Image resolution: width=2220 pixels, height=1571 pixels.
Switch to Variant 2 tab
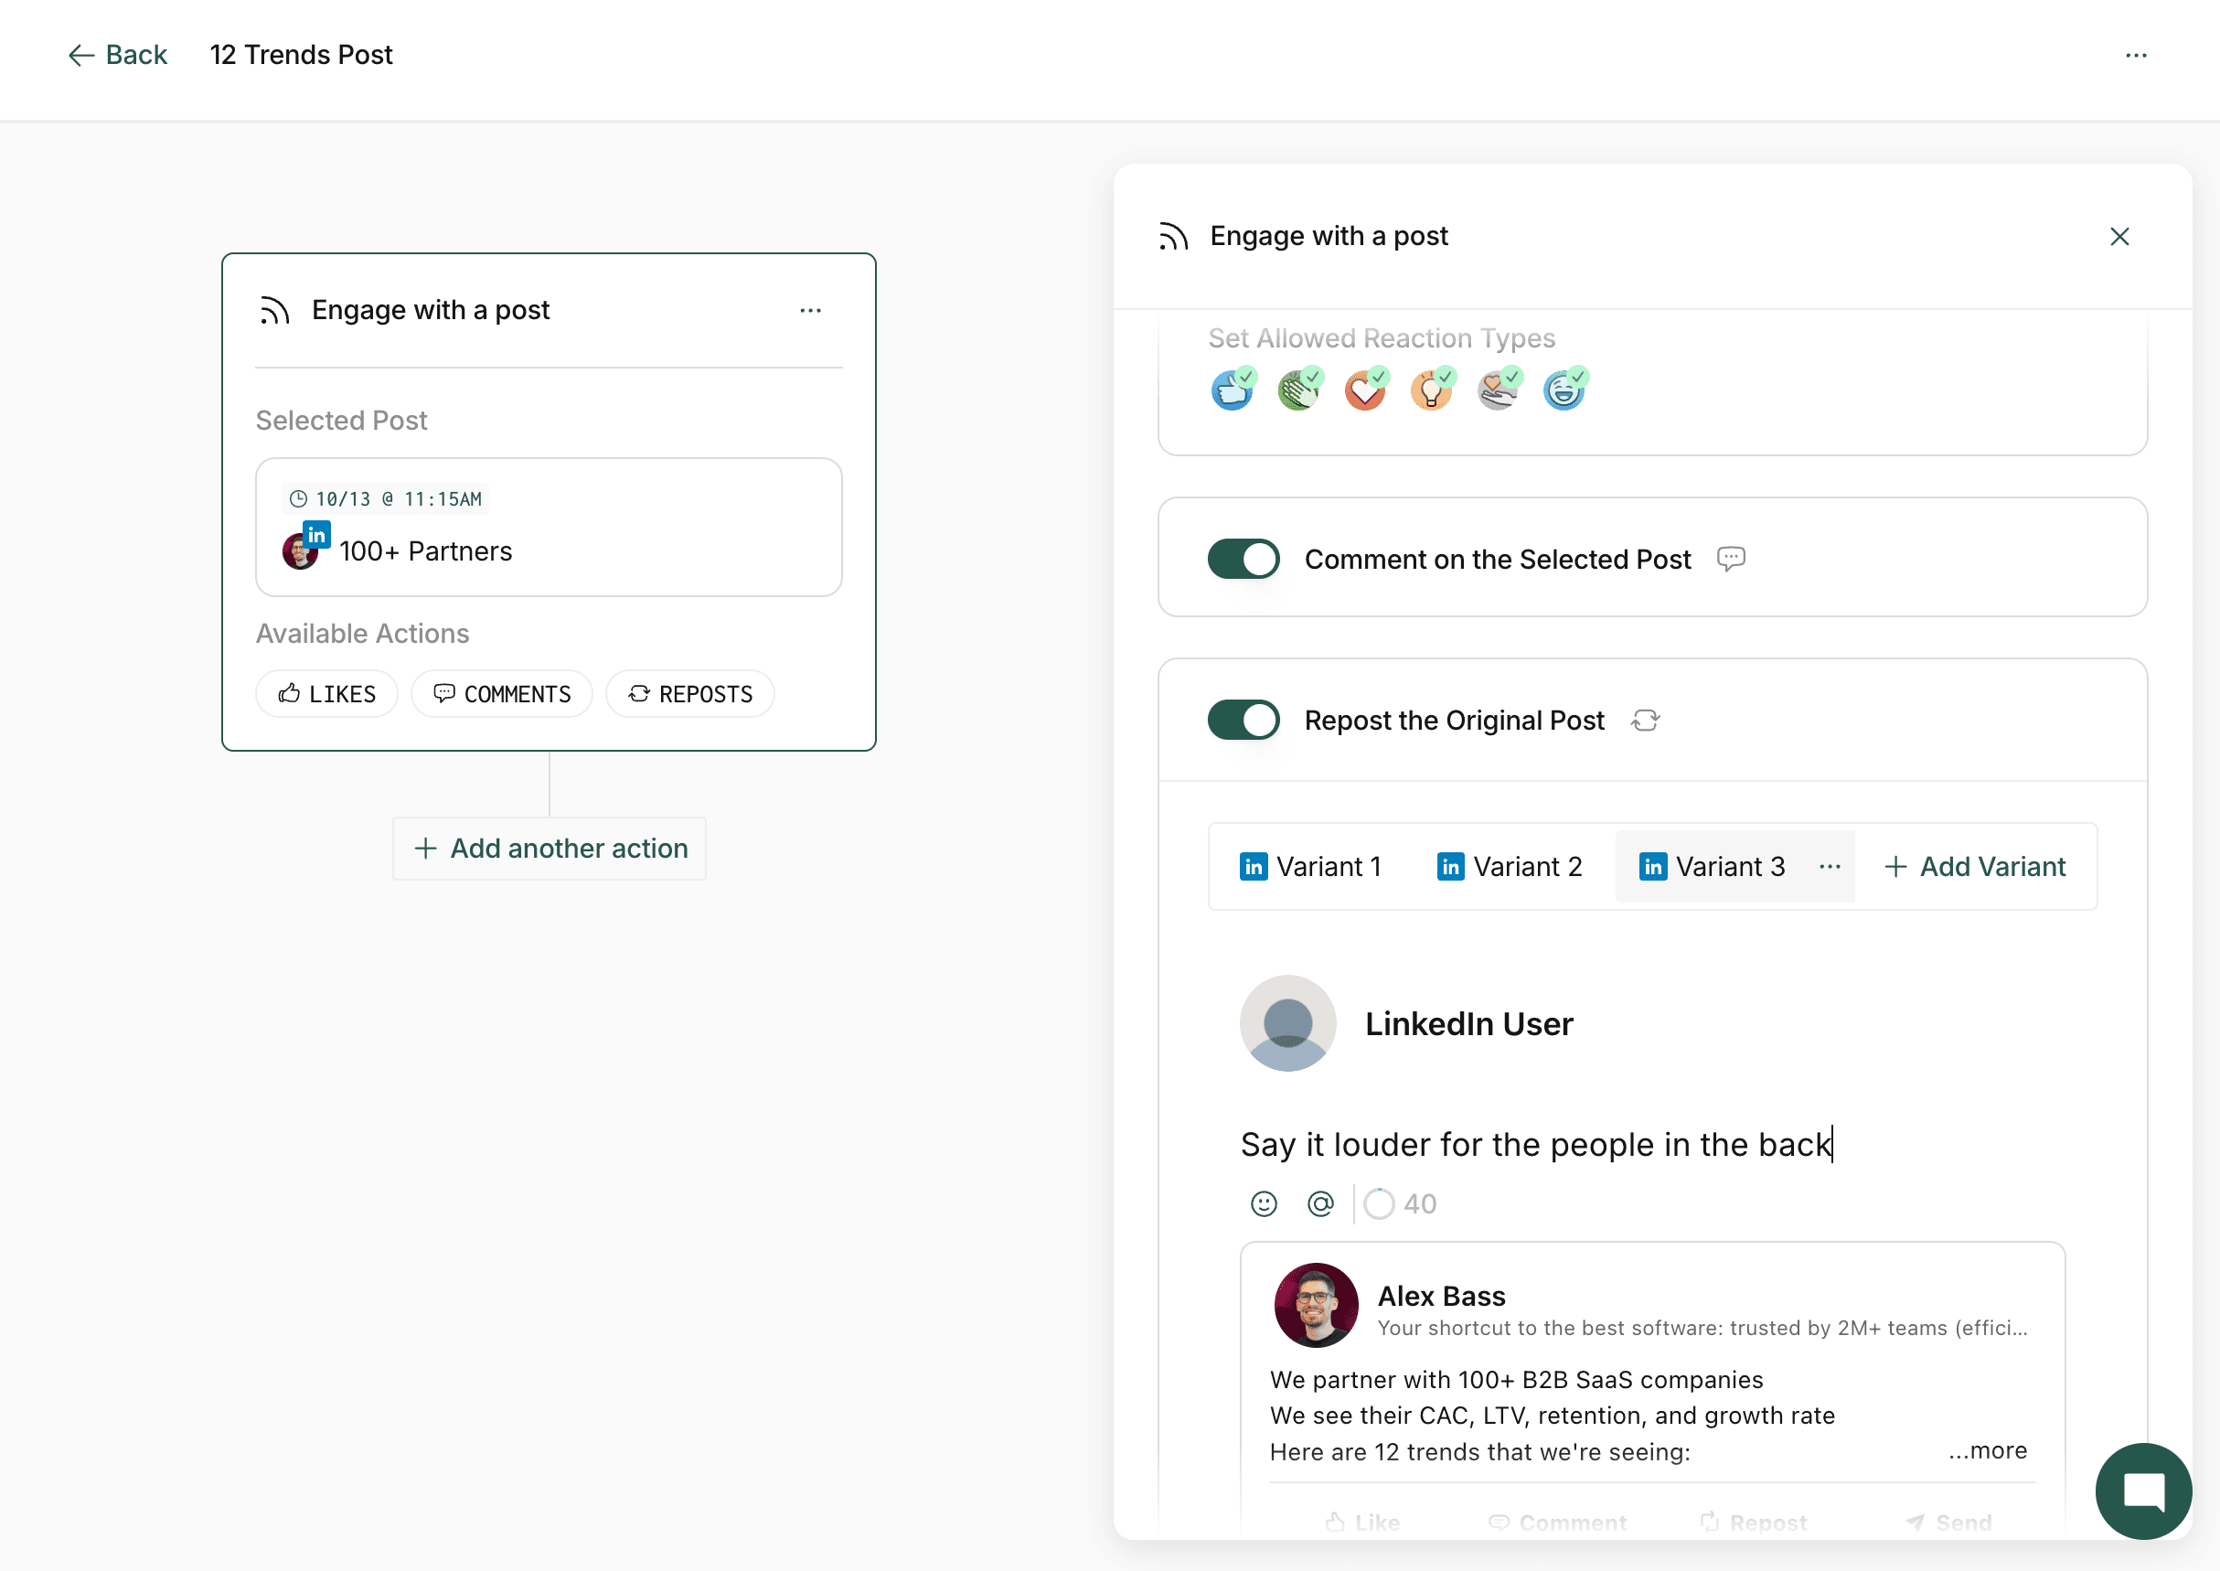[x=1510, y=867]
